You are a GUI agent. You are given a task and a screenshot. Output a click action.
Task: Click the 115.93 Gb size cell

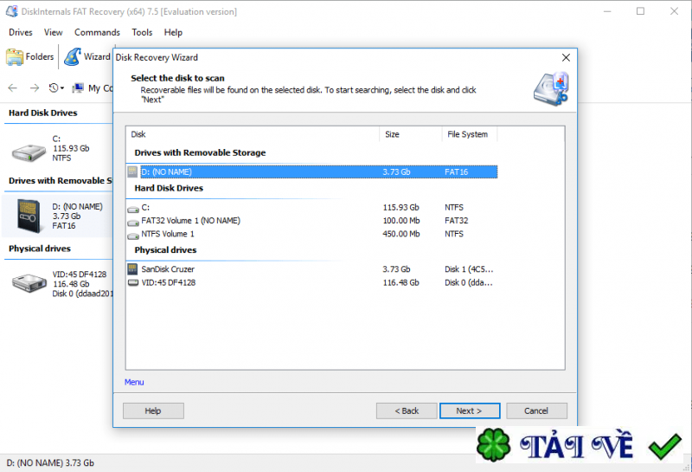[x=400, y=207]
